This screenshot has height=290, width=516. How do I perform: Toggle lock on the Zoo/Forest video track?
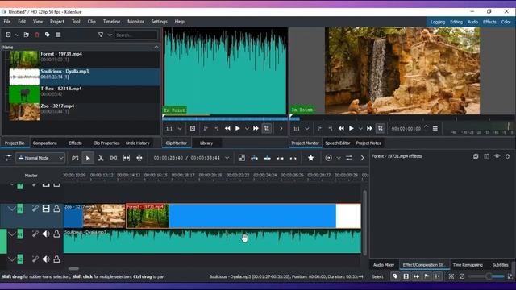[56, 209]
